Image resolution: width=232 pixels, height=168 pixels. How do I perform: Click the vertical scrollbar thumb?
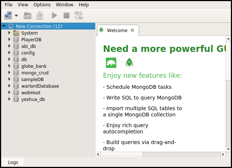point(228,61)
